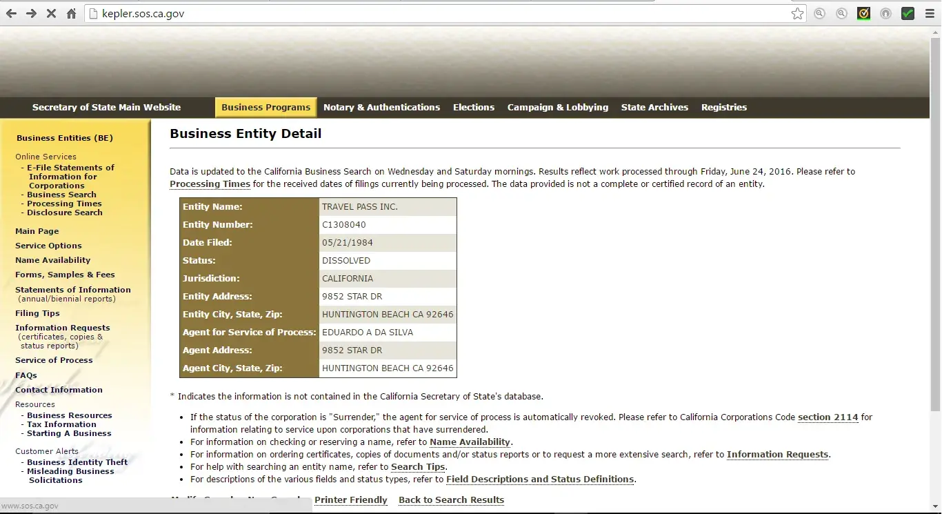The height and width of the screenshot is (514, 942).
Task: Click the Back to Search Results link
Action: [x=451, y=500]
